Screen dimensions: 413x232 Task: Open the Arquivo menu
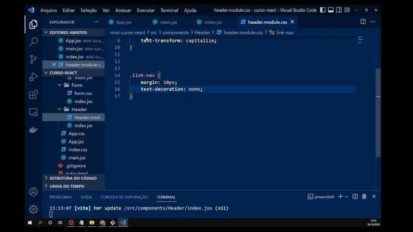(x=48, y=10)
